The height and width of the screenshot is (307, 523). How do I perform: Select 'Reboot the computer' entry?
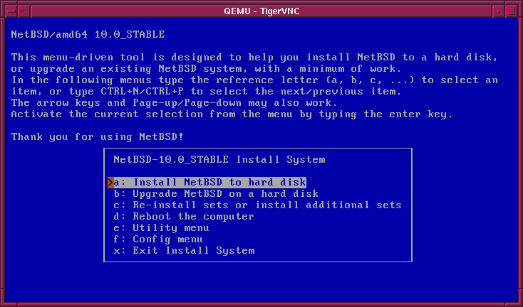click(183, 216)
